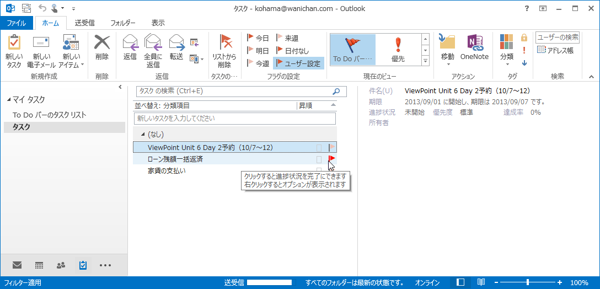The height and width of the screenshot is (289, 600).
Task: Open Help question mark
Action: click(527, 8)
